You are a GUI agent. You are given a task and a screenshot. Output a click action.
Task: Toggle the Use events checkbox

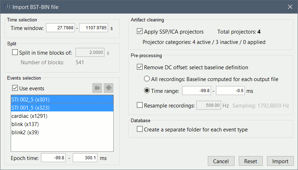tap(15, 88)
